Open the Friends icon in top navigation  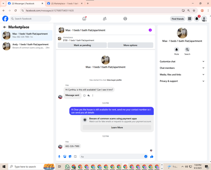coord(105,19)
